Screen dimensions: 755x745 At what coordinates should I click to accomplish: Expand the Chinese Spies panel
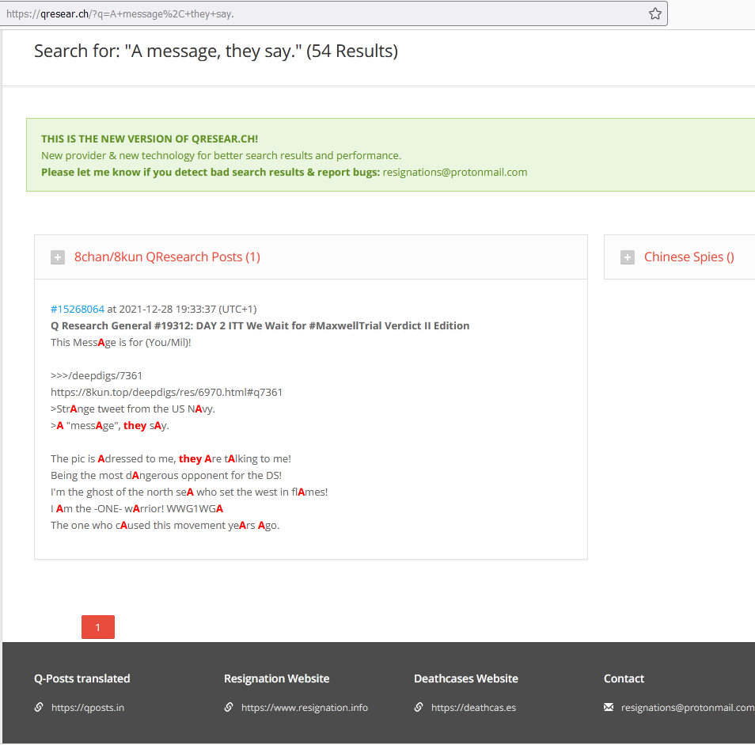pos(628,257)
